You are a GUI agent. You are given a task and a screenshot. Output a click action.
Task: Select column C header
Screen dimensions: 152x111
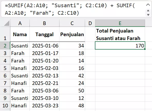click(72, 23)
